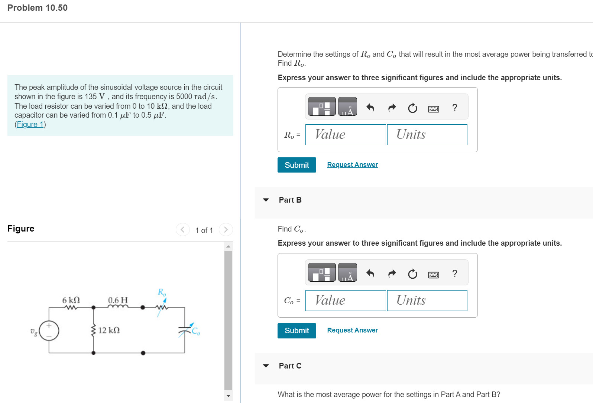Click Request Answer below the Co field
593x403 pixels.
[352, 330]
